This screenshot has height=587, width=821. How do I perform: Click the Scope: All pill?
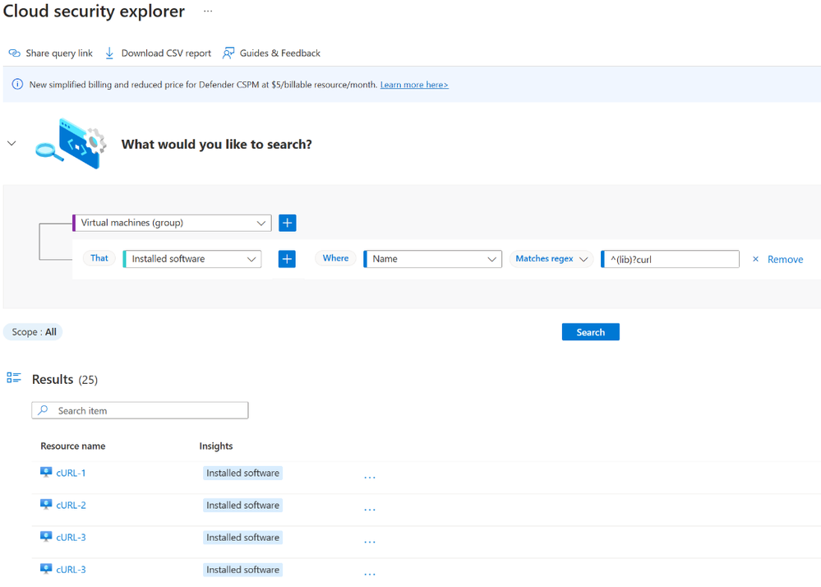tap(33, 332)
